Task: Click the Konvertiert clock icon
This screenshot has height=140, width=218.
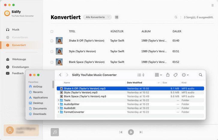Action: pos(8,45)
